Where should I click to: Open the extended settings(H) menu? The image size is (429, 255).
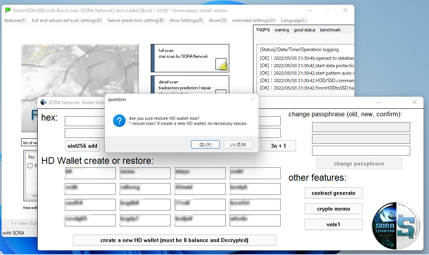pos(254,20)
